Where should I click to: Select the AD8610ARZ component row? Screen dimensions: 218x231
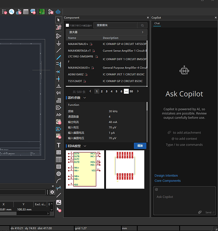pyautogui.click(x=106, y=74)
